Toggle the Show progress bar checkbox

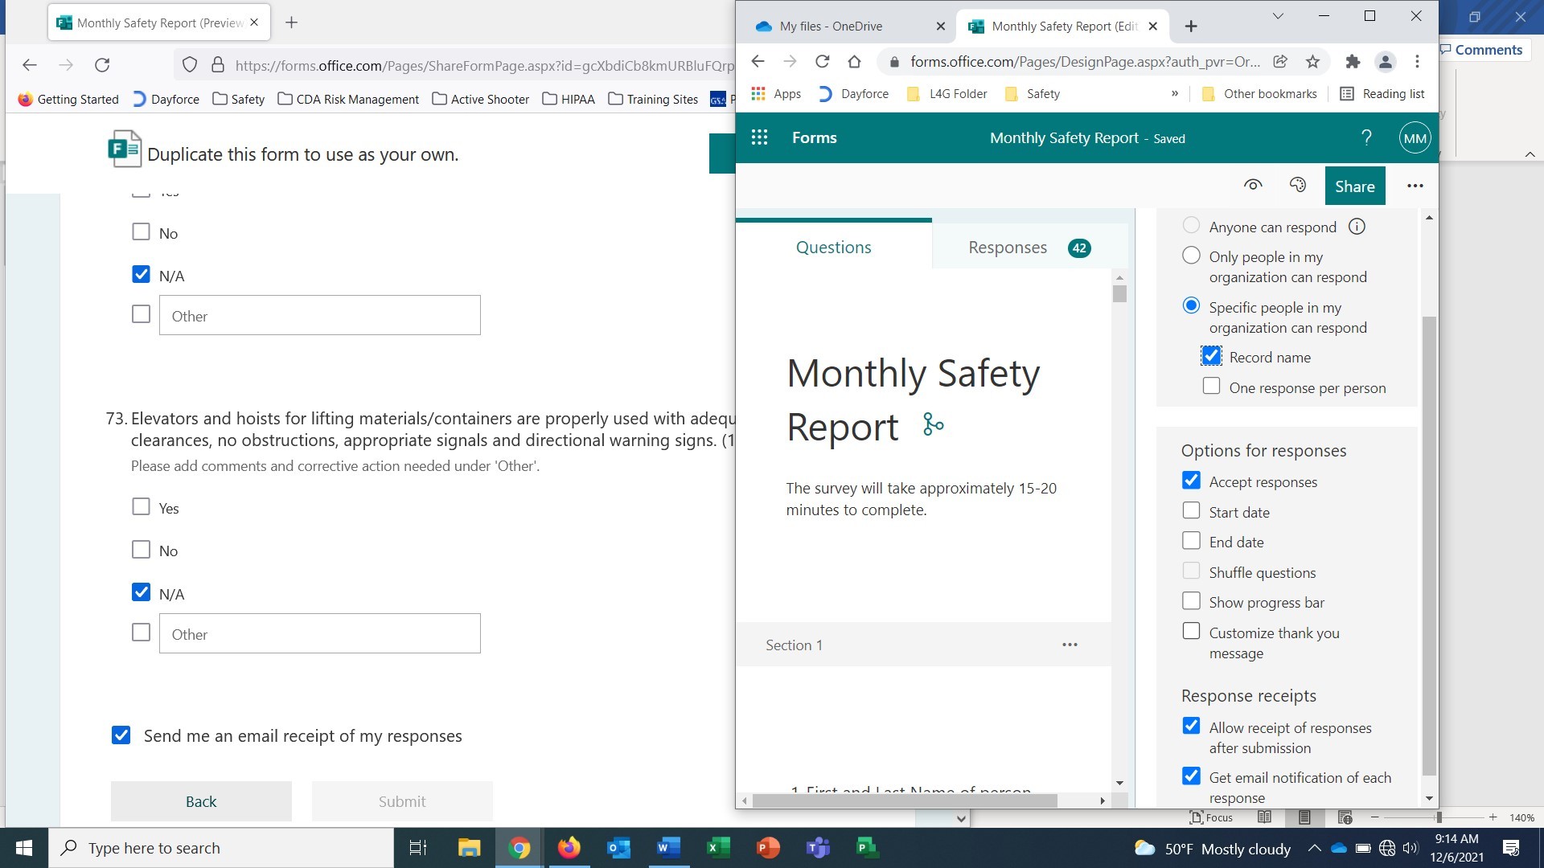pos(1192,601)
